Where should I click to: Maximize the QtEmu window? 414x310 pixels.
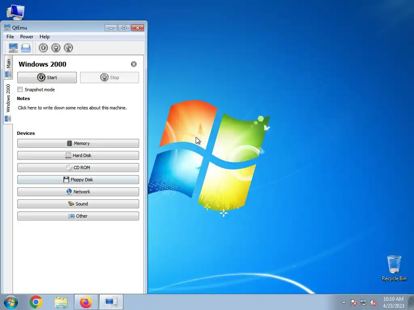point(124,28)
